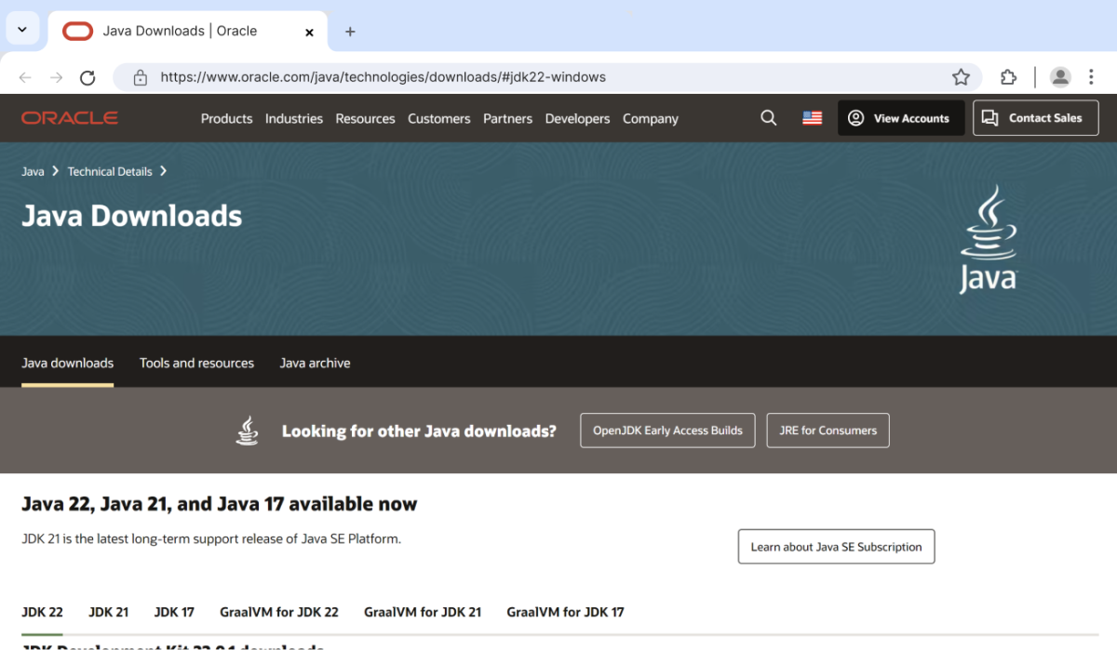Open the browser profile avatar
This screenshot has height=650, width=1117.
click(1060, 76)
